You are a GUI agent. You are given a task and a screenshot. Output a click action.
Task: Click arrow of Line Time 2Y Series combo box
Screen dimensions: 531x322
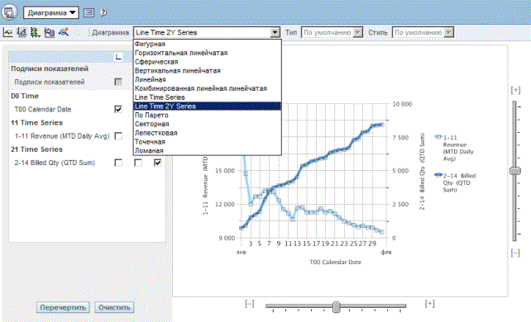point(275,32)
